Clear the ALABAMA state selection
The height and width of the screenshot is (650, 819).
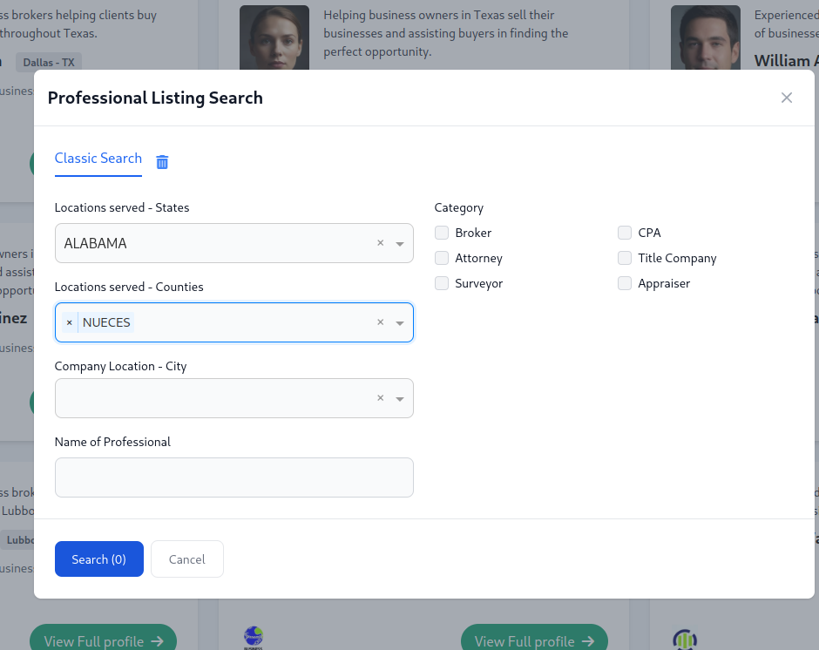pyautogui.click(x=380, y=243)
